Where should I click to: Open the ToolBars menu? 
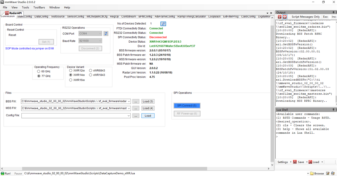39,7
